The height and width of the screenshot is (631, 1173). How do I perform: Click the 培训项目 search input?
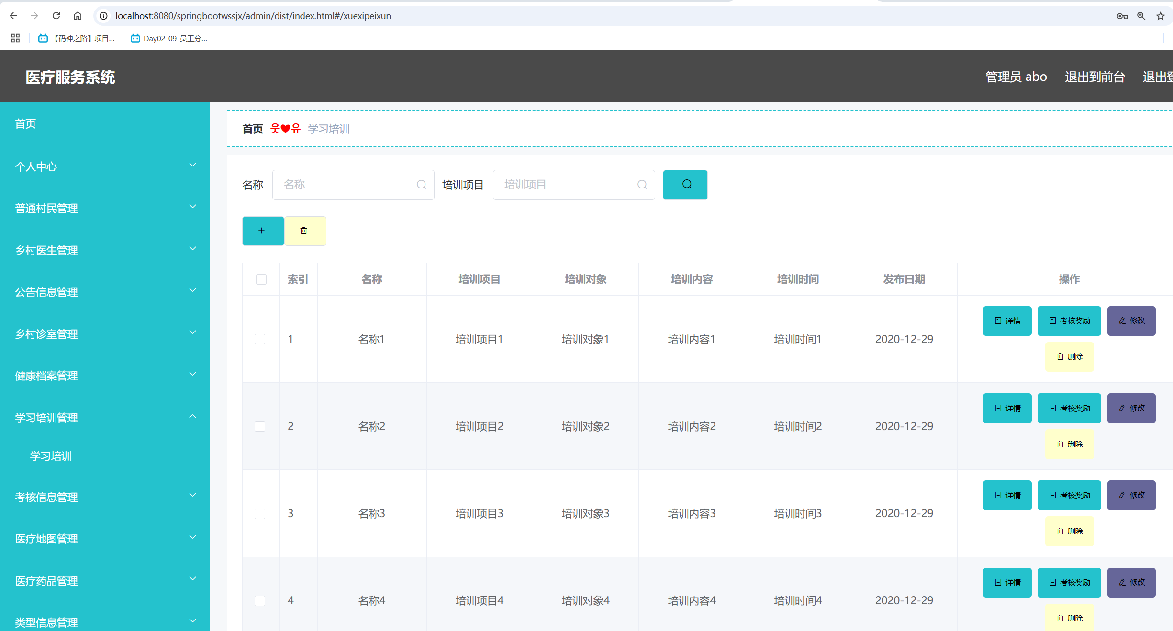point(574,185)
